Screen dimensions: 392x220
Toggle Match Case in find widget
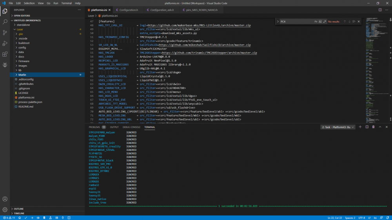click(316, 22)
